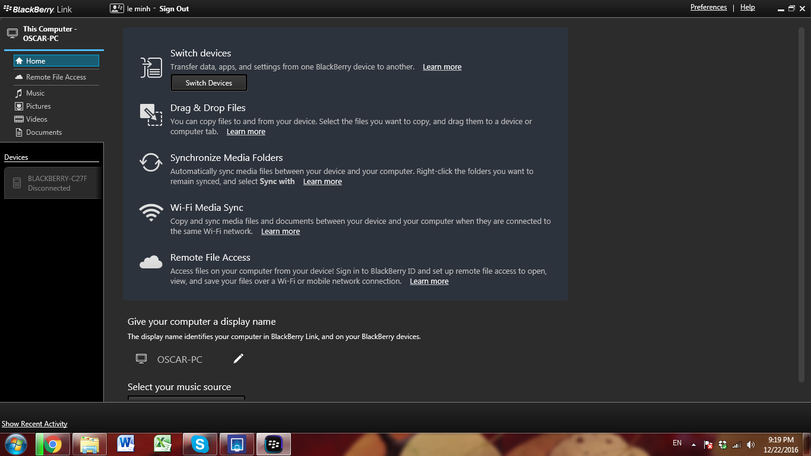Screen dimensions: 811x456
Task: Click the pencil icon to edit display name
Action: click(238, 359)
